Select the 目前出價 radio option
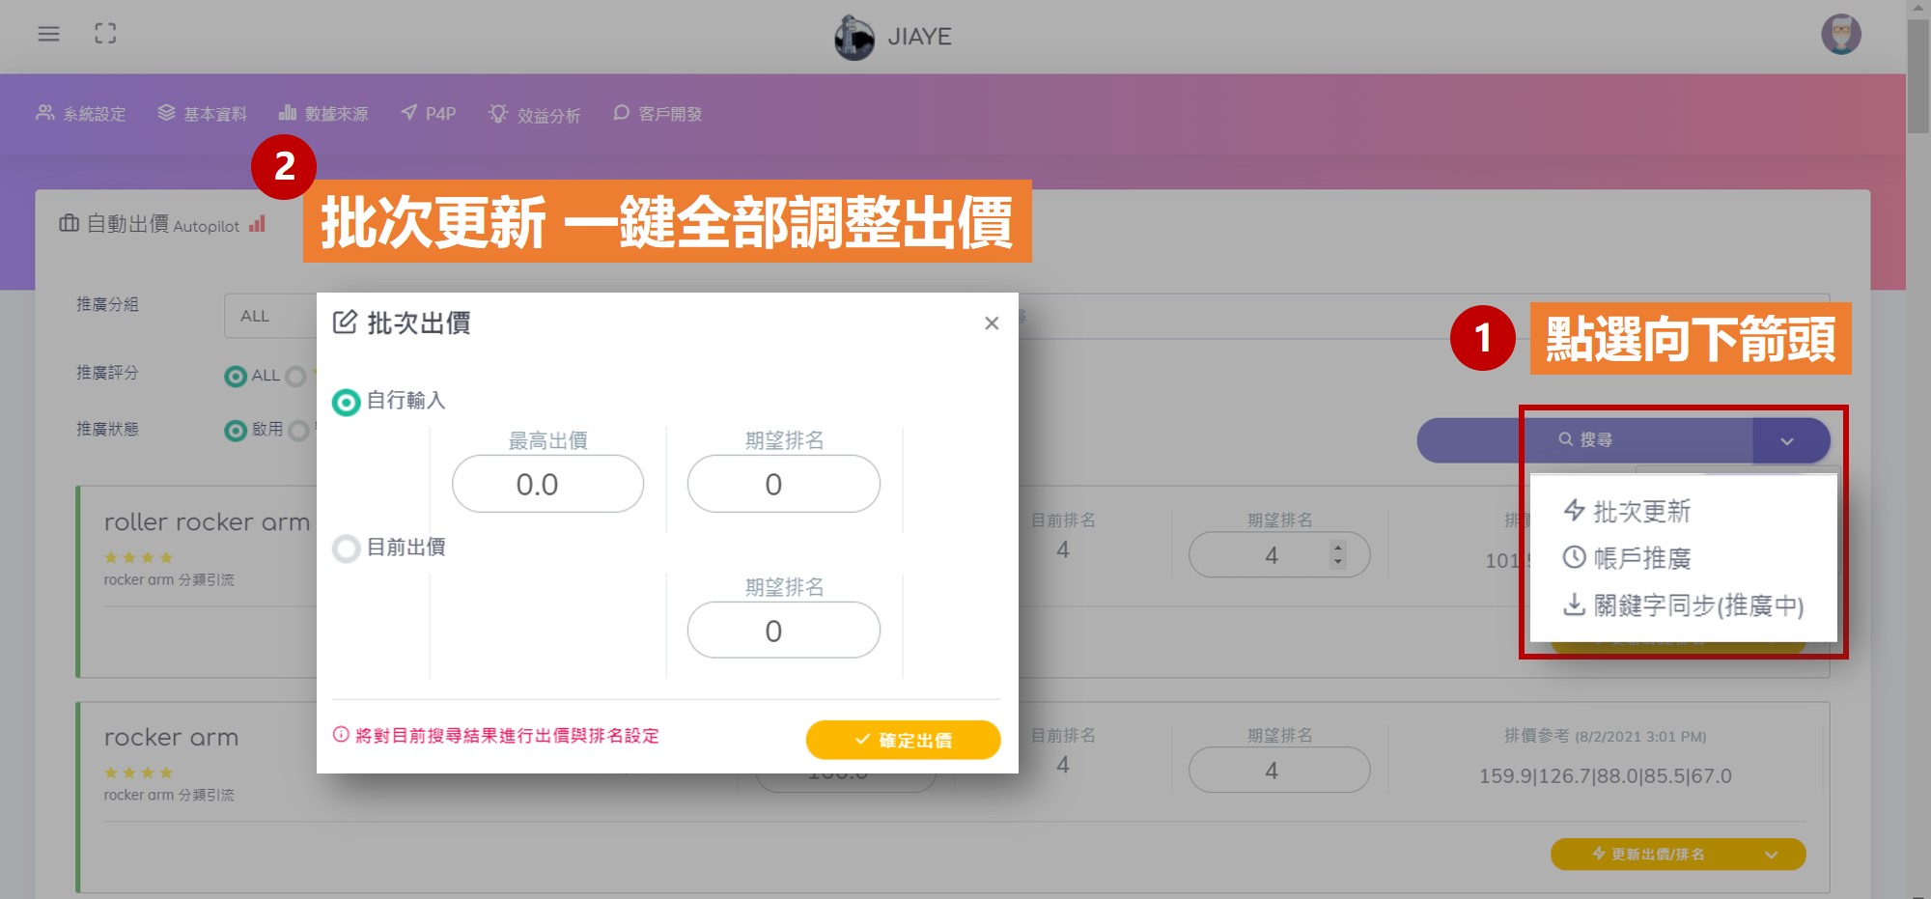The height and width of the screenshot is (899, 1931). click(346, 548)
